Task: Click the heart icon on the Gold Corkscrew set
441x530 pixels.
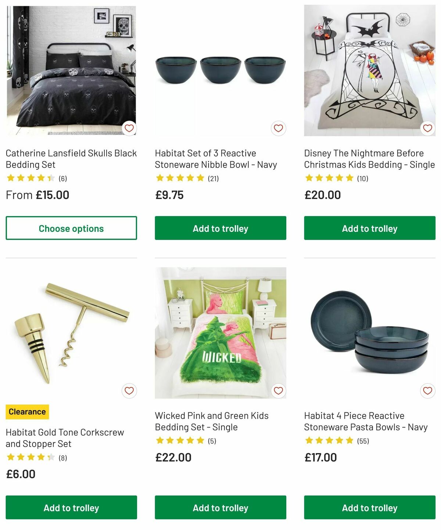Action: point(129,391)
